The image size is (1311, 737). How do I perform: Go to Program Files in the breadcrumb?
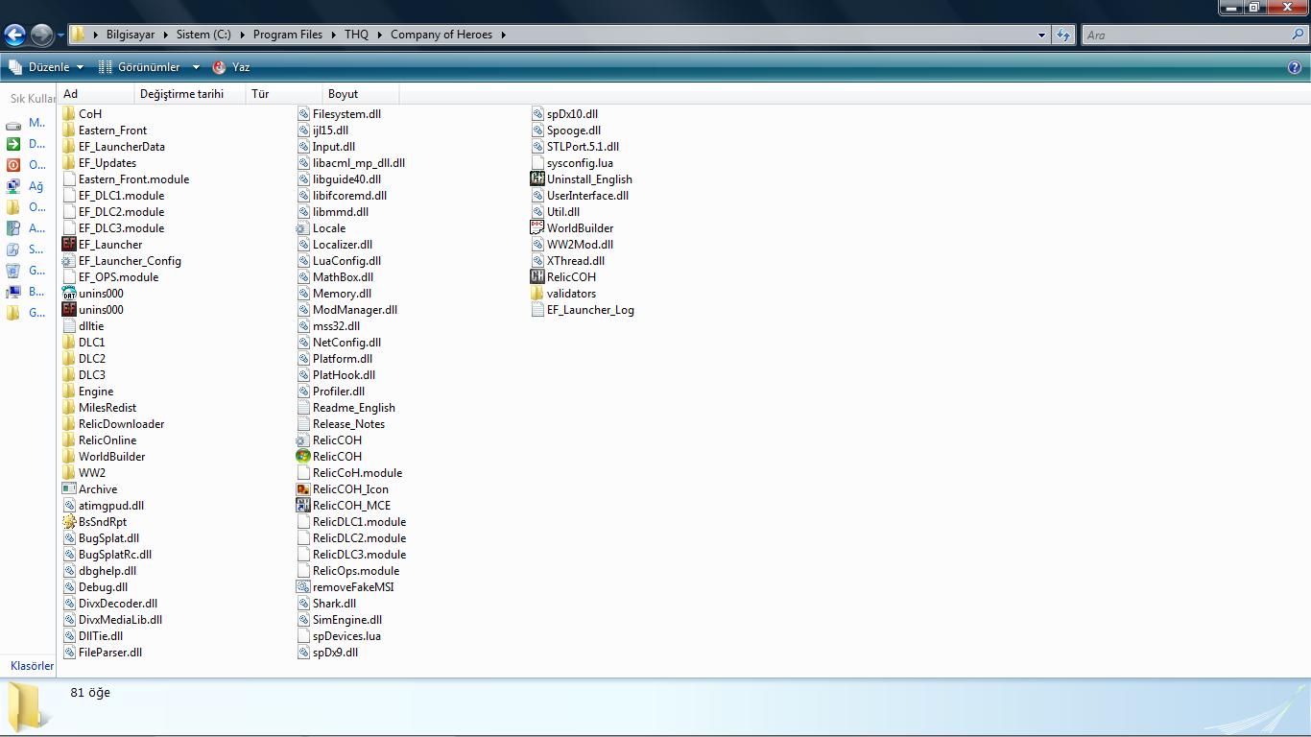coord(288,35)
